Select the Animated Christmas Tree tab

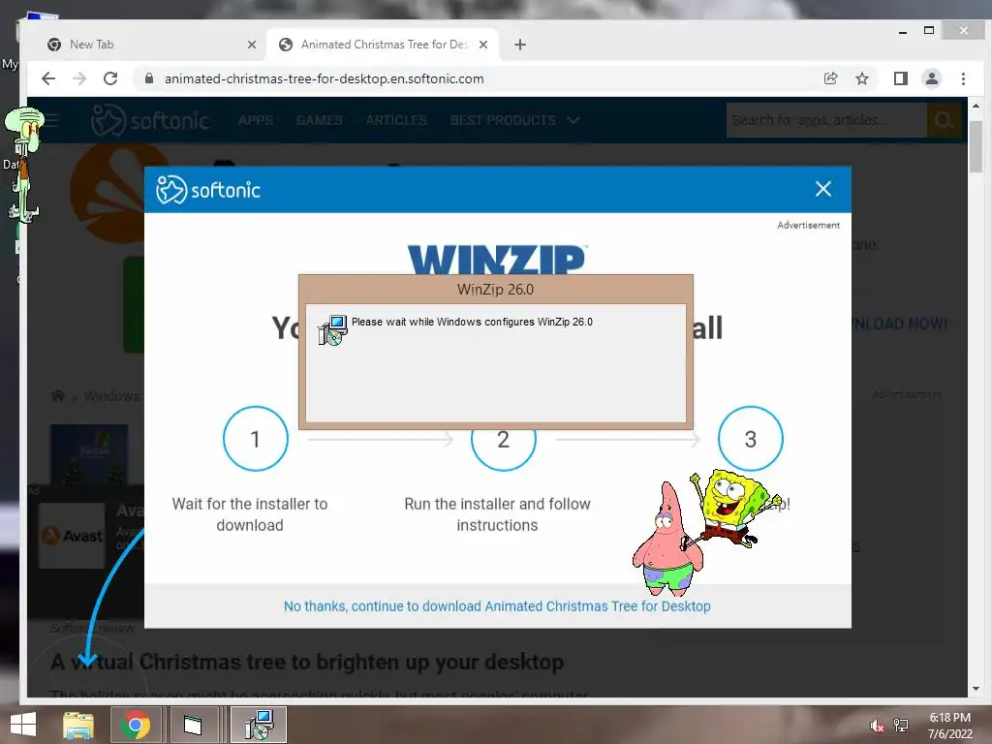point(384,45)
